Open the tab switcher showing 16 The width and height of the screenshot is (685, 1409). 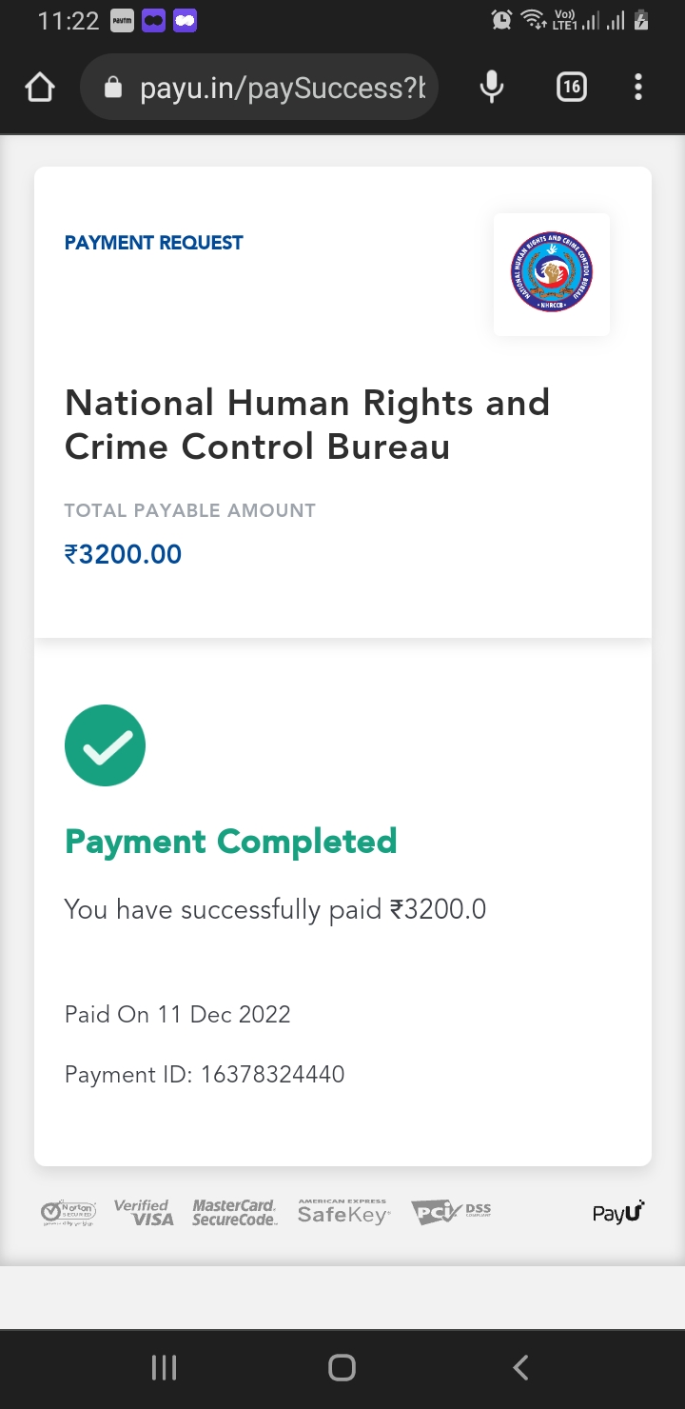click(571, 89)
